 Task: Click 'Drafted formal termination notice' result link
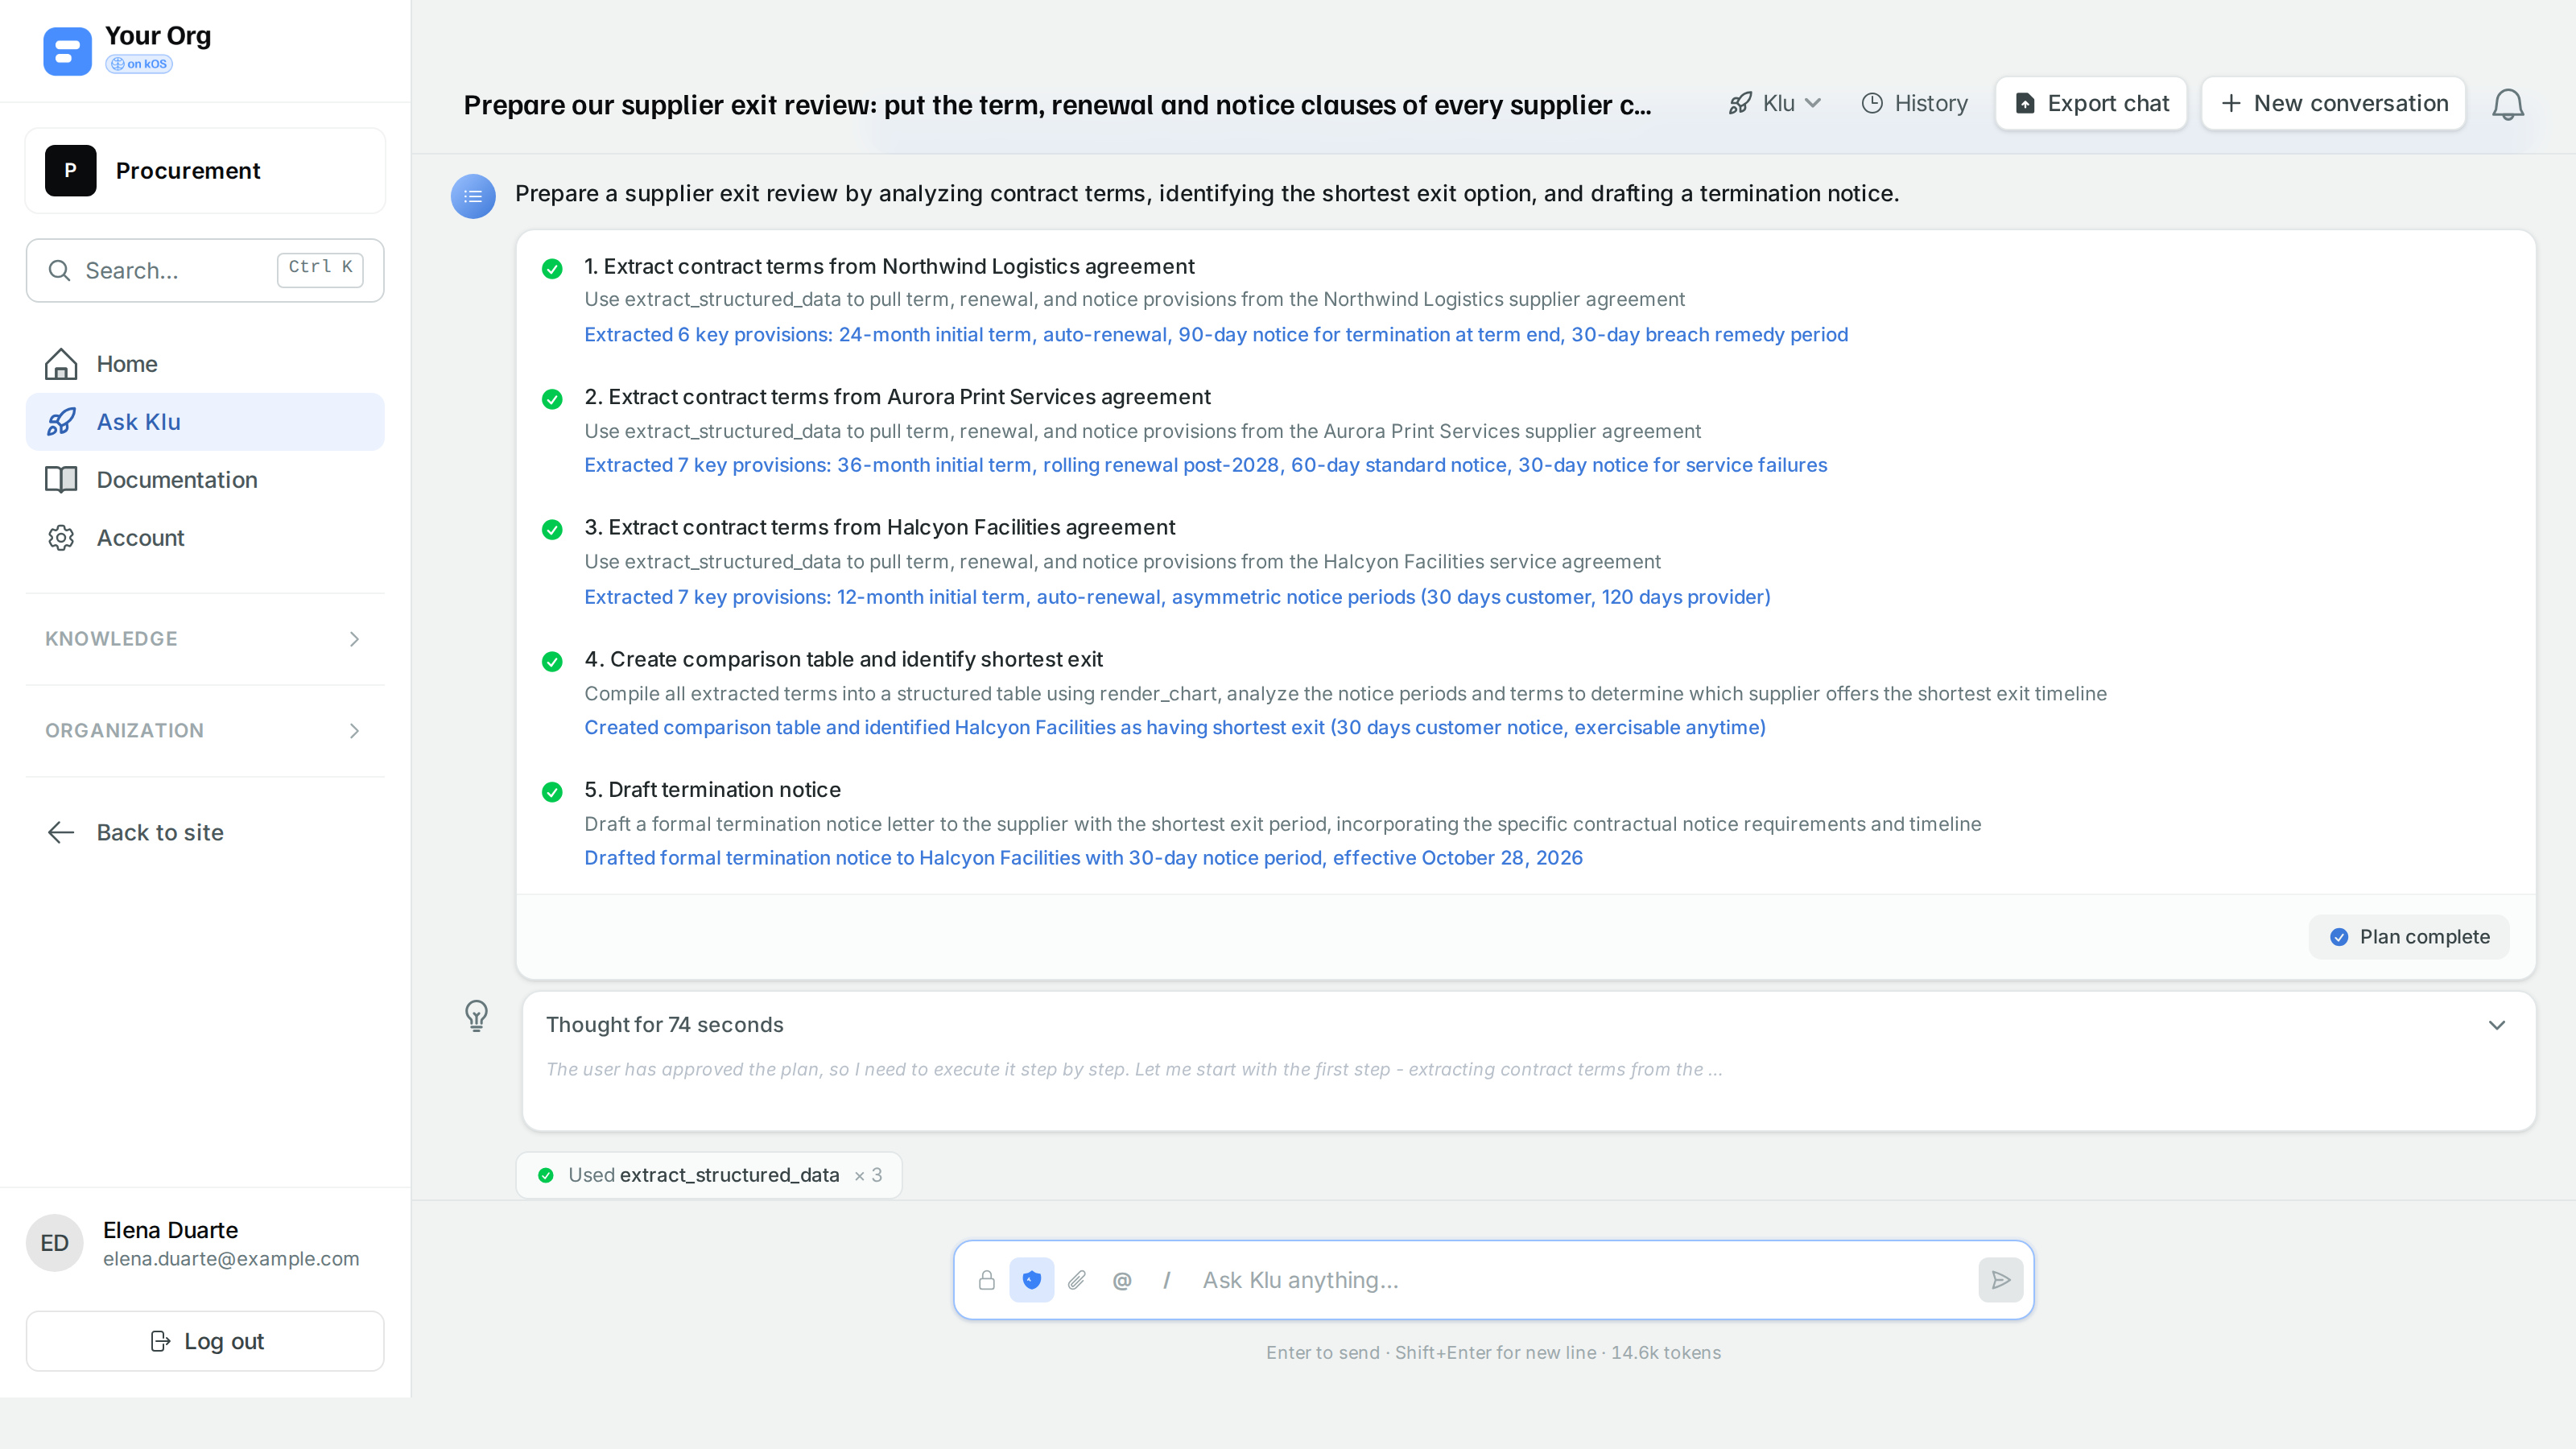(1083, 858)
